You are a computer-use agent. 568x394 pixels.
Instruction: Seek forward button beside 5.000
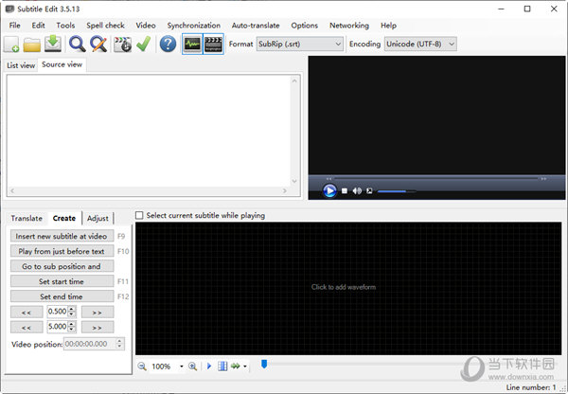(x=98, y=328)
